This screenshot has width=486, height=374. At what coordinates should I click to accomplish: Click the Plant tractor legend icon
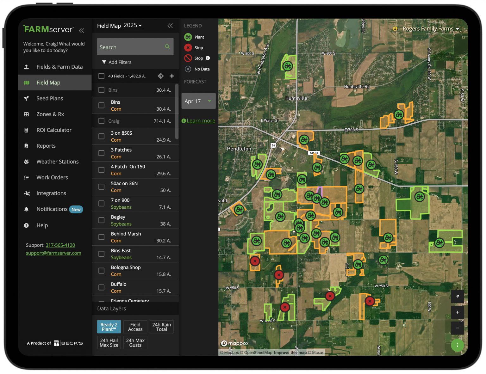point(188,37)
